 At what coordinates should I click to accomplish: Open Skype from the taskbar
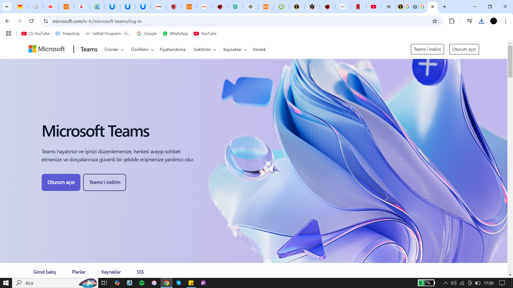pos(178,283)
